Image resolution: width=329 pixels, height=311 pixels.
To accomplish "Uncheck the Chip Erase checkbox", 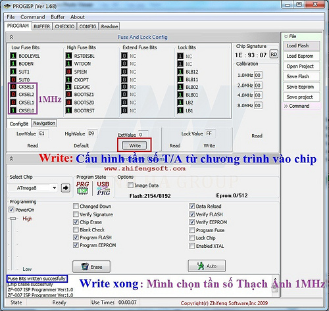I will pyautogui.click(x=76, y=222).
